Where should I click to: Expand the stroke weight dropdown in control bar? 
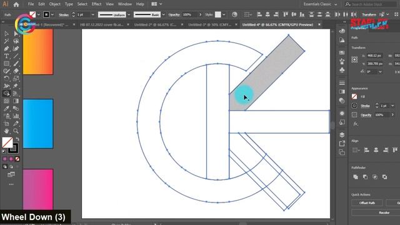pyautogui.click(x=92, y=15)
